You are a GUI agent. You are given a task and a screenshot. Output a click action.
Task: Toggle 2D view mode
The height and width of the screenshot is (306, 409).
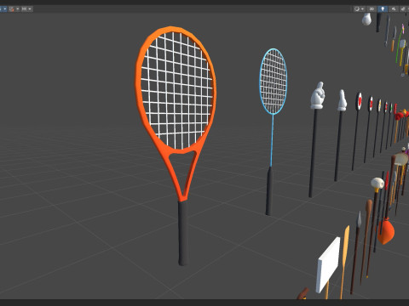(372, 9)
